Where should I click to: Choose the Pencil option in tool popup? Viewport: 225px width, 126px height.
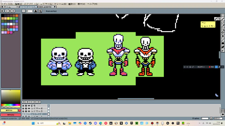[x=216, y=19]
